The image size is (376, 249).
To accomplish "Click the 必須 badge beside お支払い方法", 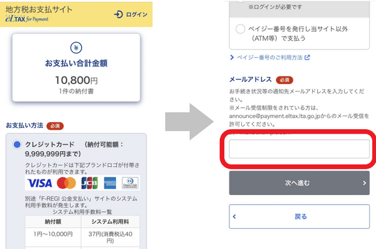I will click(55, 126).
